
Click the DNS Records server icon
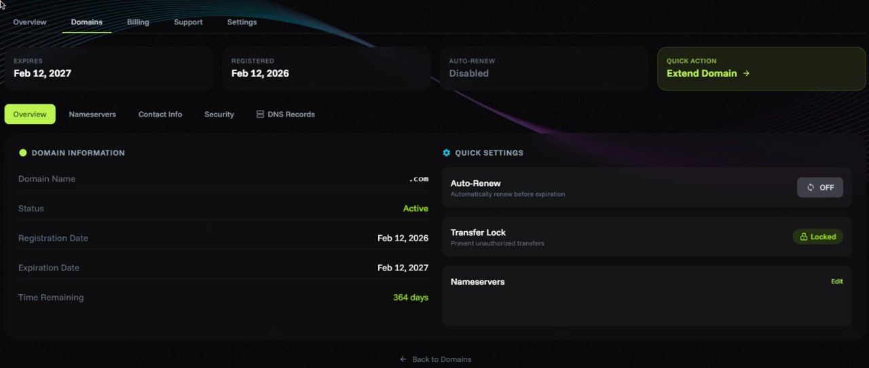click(x=260, y=114)
